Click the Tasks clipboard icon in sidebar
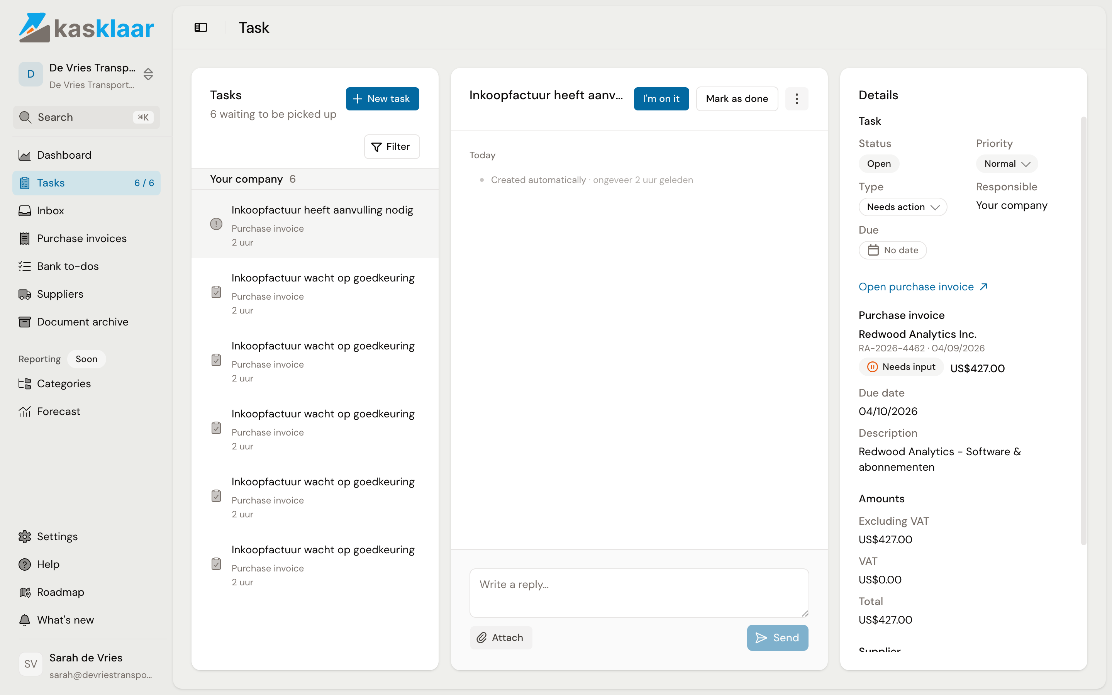This screenshot has width=1112, height=695. pyautogui.click(x=24, y=183)
